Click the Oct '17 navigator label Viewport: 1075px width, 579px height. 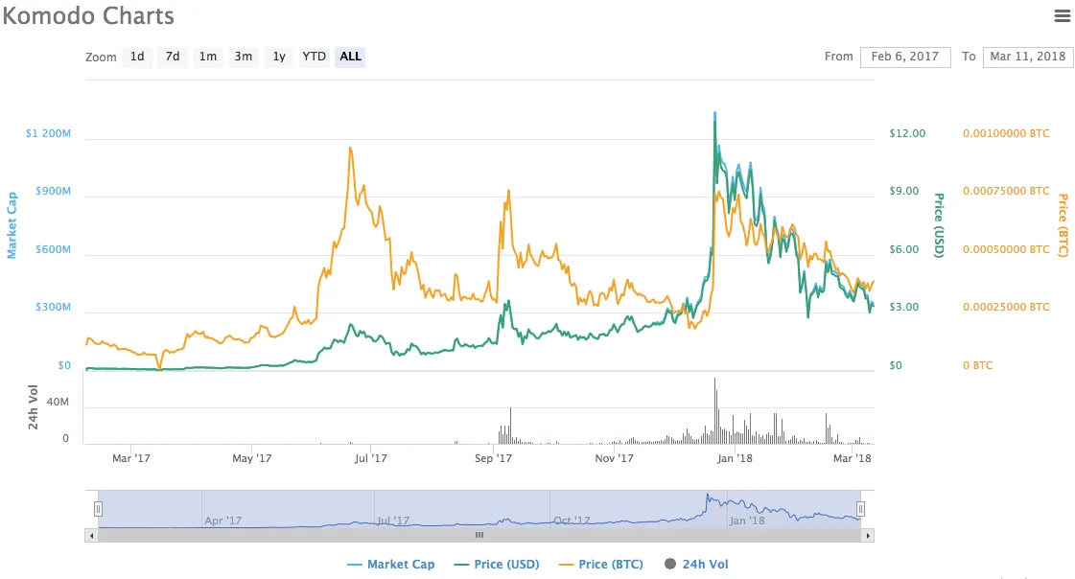(x=572, y=521)
